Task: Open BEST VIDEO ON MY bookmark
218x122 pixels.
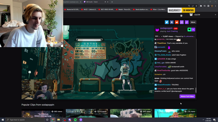Action: [x=106, y=9]
